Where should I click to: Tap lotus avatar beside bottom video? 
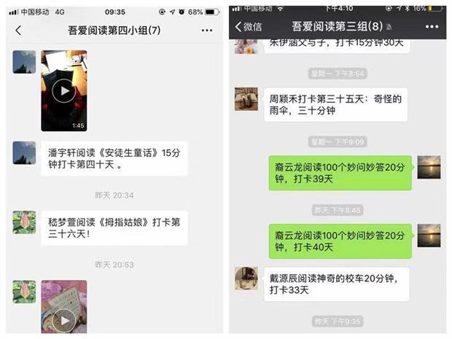coord(24,292)
